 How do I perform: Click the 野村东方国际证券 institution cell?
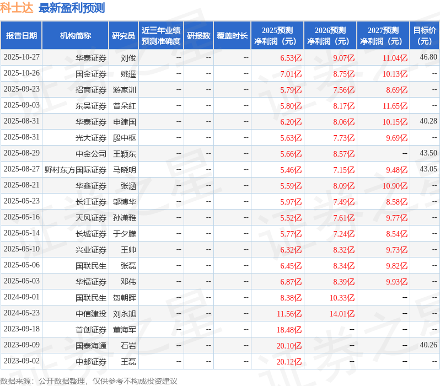pos(76,170)
